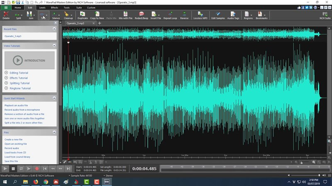Open the Bookmarks dropdown arrow

coord(265,15)
